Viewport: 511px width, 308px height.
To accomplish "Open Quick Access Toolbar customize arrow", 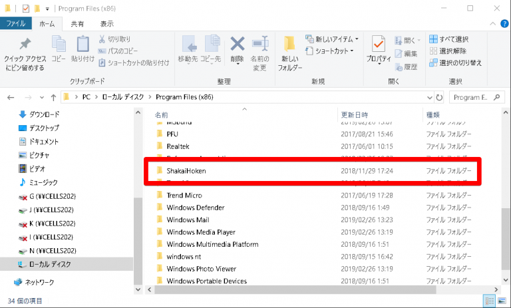I will (x=47, y=9).
